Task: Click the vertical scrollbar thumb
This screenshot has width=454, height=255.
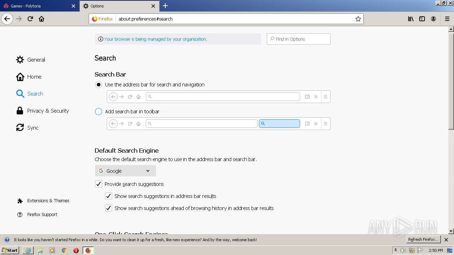Action: 451,81
